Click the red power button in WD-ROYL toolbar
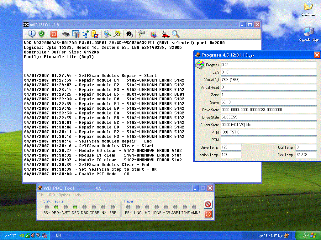Viewport: 321px width, 240px height. point(54,34)
